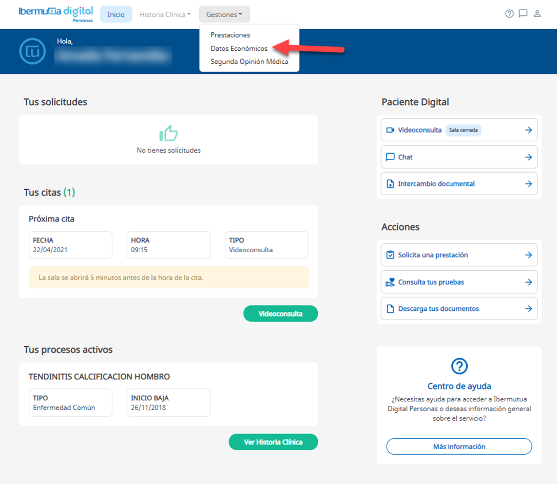Click the Intercambio documental file icon
Viewport: 557px width, 484px height.
390,184
